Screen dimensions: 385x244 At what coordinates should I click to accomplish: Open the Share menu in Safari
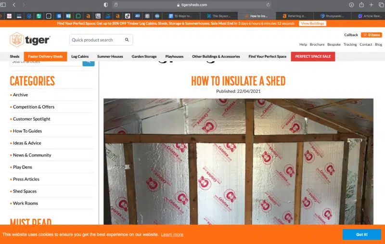pos(361,5)
